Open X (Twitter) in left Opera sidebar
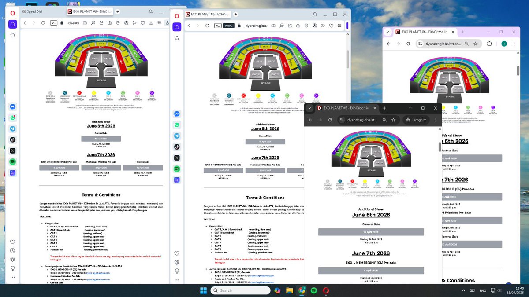529x297 pixels. (x=13, y=150)
